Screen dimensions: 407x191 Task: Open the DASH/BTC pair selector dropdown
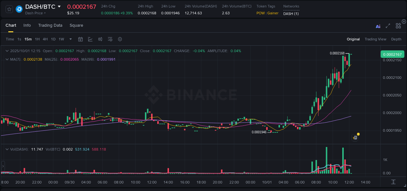[59, 6]
